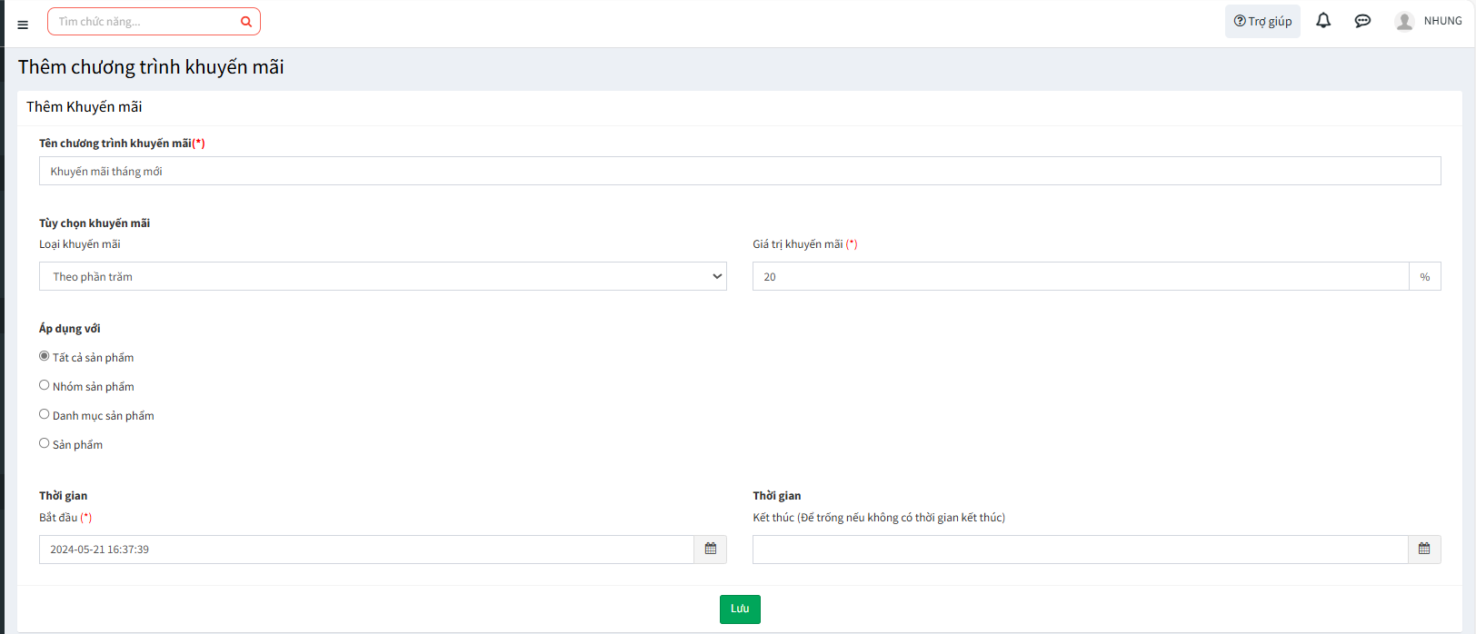Open end time calendar picker

[x=1424, y=550]
